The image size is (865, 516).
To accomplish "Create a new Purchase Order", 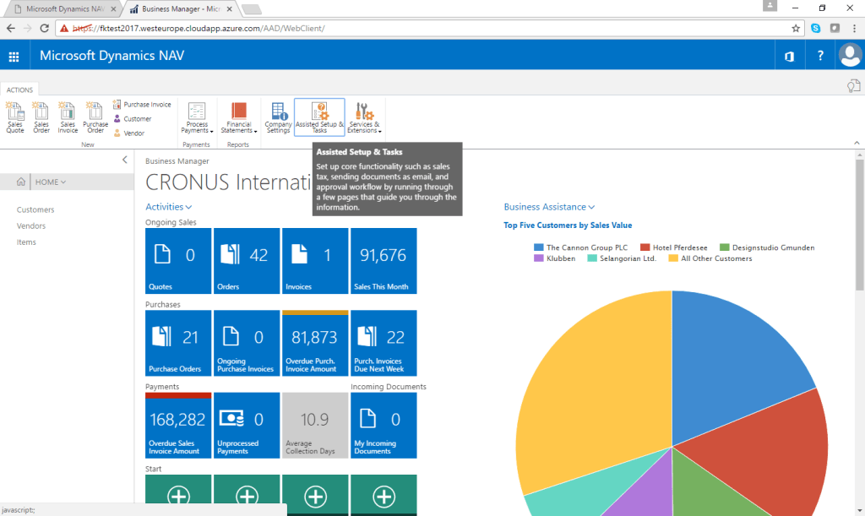I will tap(95, 117).
